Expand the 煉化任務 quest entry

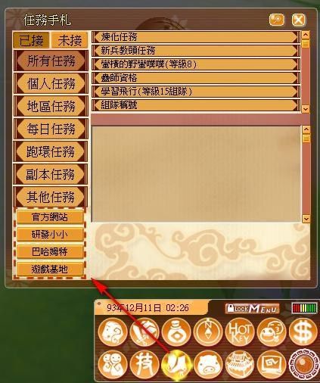click(x=196, y=37)
